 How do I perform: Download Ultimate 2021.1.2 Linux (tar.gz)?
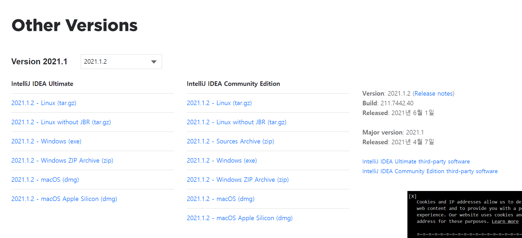[x=44, y=103]
